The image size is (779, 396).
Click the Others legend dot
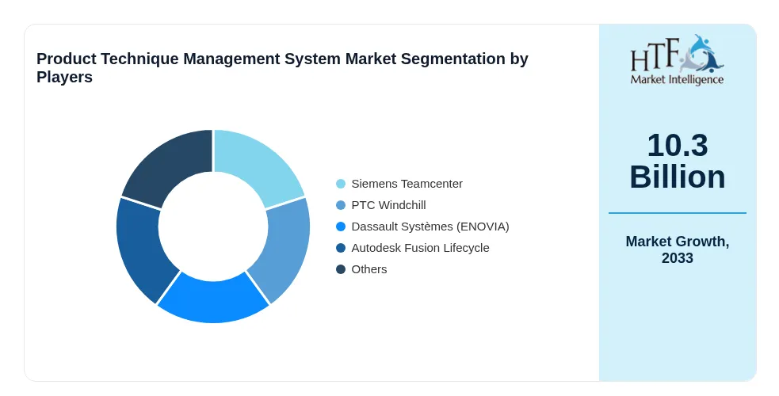[341, 269]
